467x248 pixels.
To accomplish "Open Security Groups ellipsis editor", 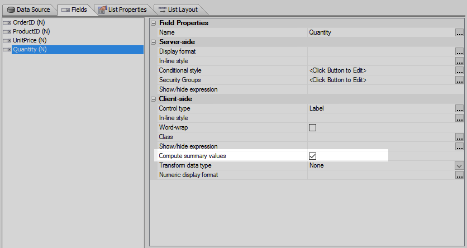I will pos(459,80).
